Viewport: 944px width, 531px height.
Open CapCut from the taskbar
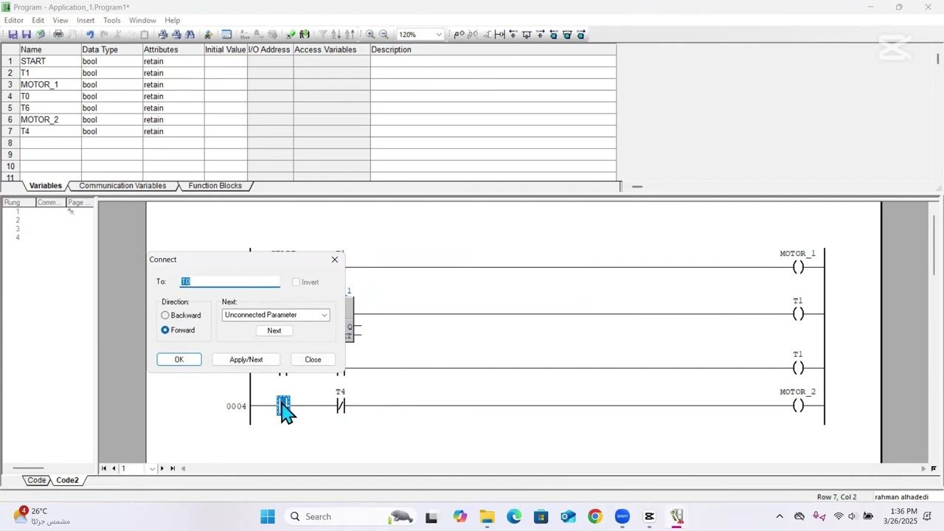[650, 516]
